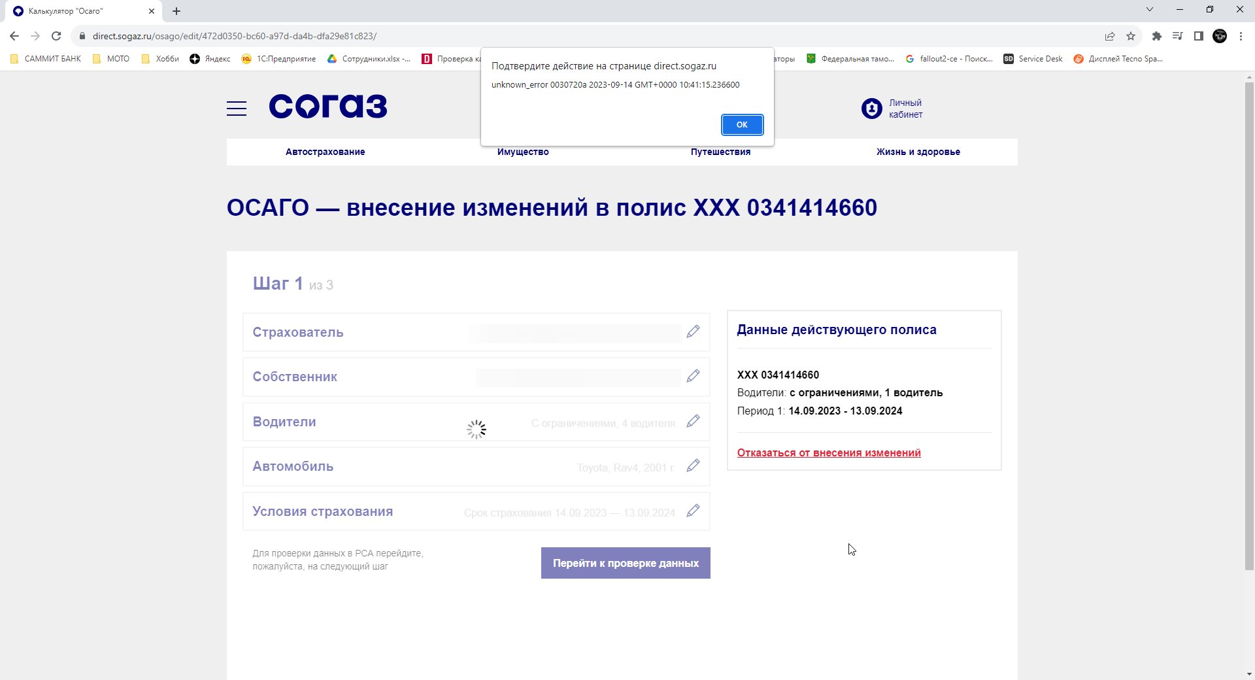This screenshot has height=680, width=1255.
Task: View site information lock icon
Action: click(82, 36)
